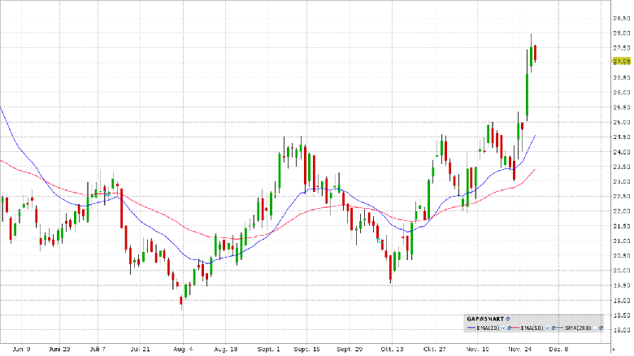Click the Nov. 24 date axis label
Viewport: 634px width, 356px height.
(520, 349)
